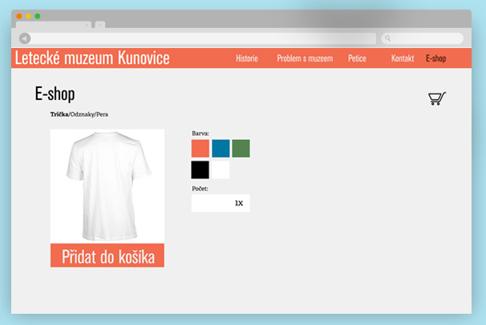This screenshot has height=325, width=486.
Task: Click the Počet quantity field
Action: click(x=221, y=203)
